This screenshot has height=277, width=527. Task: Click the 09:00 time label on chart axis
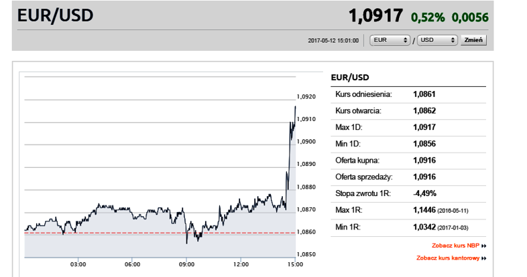click(x=186, y=264)
